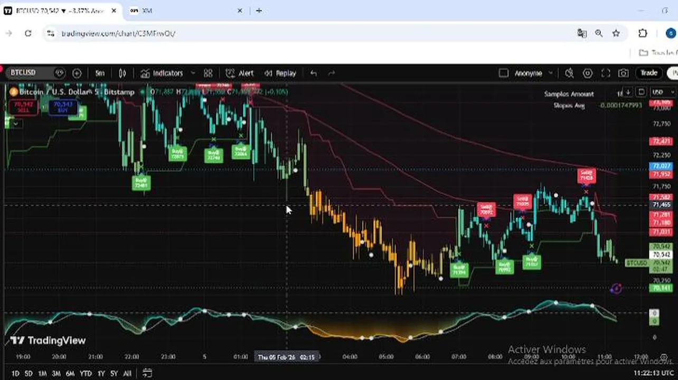
Task: Open the go-to-date calendar icon
Action: point(147,373)
